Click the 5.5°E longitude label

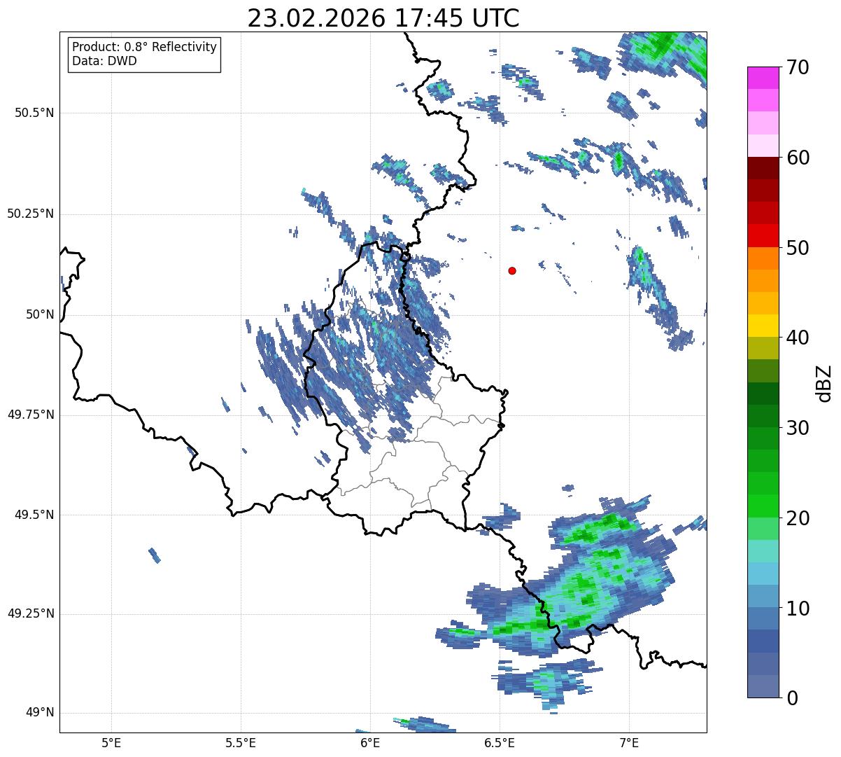point(241,742)
